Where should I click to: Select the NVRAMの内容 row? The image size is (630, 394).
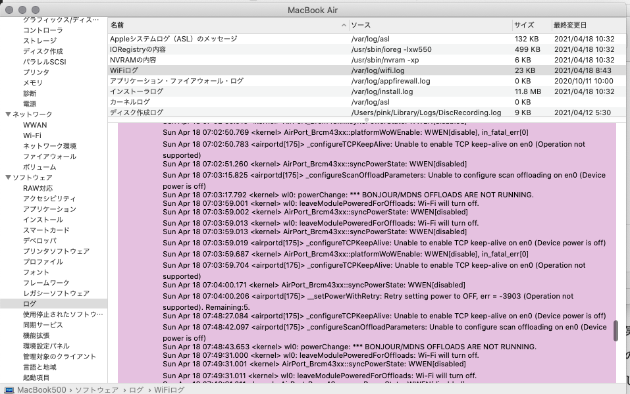pos(367,60)
